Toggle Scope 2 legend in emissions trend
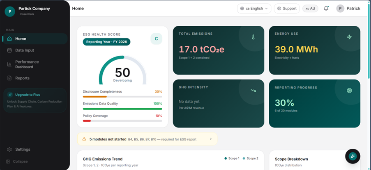This screenshot has height=170, width=371. [x=251, y=159]
